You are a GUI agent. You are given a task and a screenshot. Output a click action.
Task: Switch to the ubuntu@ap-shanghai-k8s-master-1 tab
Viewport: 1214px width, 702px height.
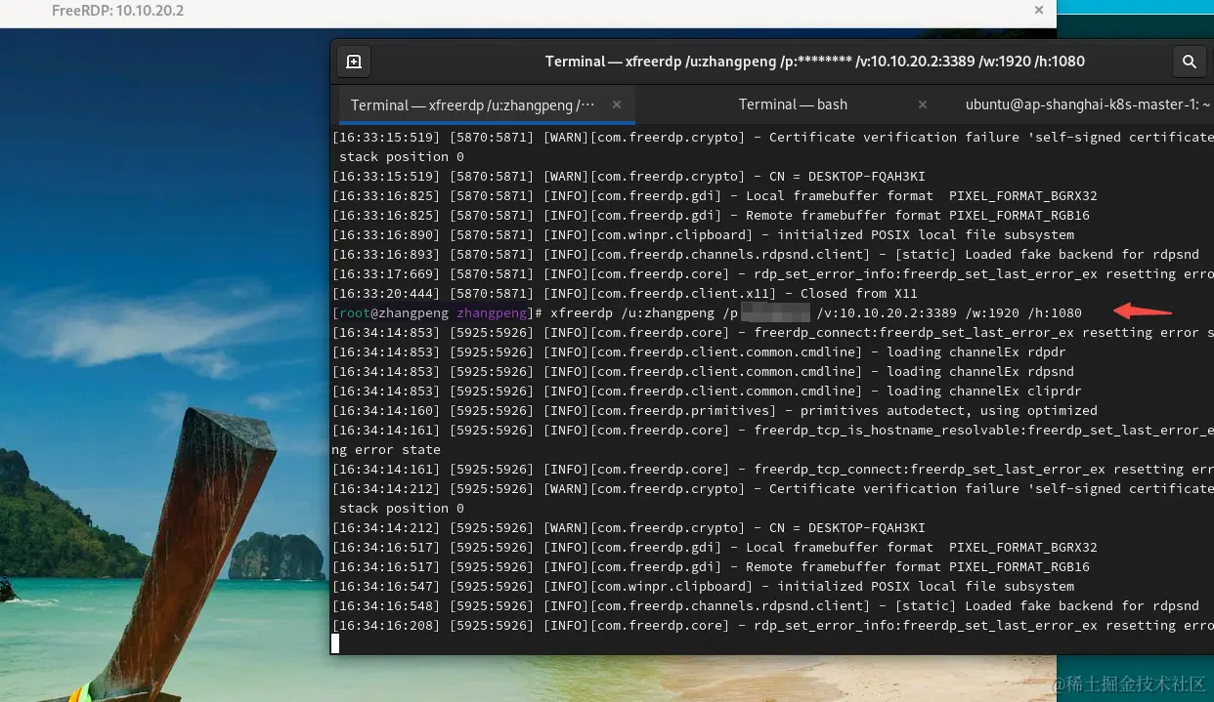pyautogui.click(x=1088, y=104)
